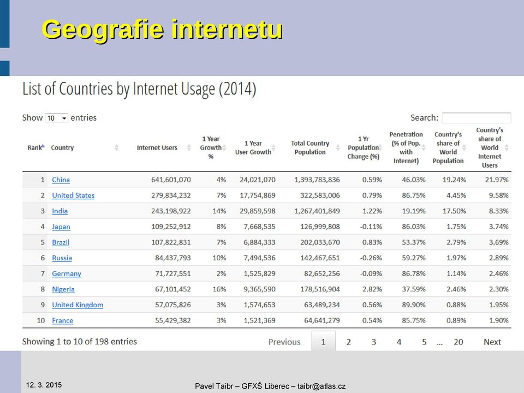Sort by 1 Year Growth % arrows
Viewport: 524px width, 393px height.
click(224, 147)
